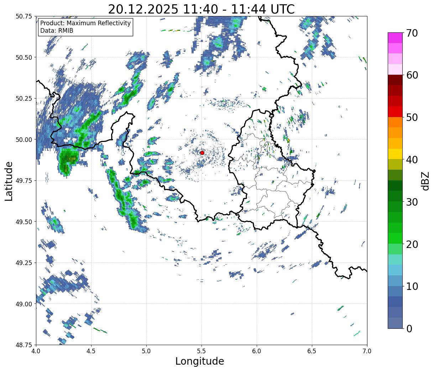Click the latitude tick label 49.25
434x370 pixels.
tap(24, 263)
